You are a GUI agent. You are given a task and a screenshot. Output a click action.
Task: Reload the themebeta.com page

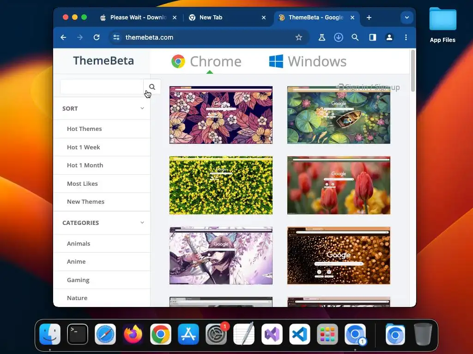97,37
